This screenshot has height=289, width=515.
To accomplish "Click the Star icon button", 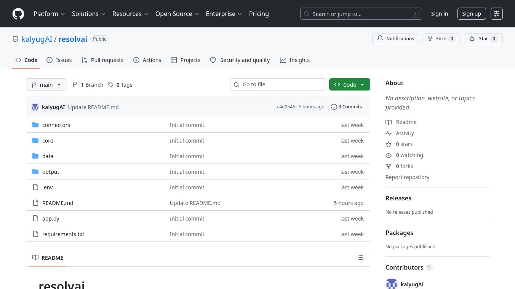I will point(483,39).
